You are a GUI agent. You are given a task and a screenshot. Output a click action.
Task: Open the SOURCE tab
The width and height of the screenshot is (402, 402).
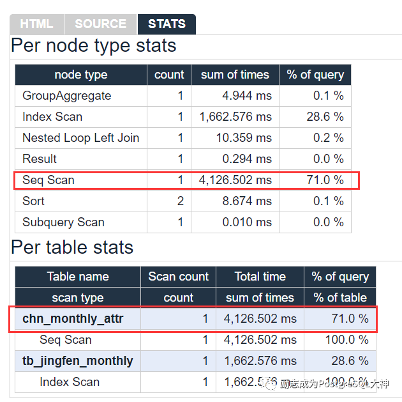(101, 24)
